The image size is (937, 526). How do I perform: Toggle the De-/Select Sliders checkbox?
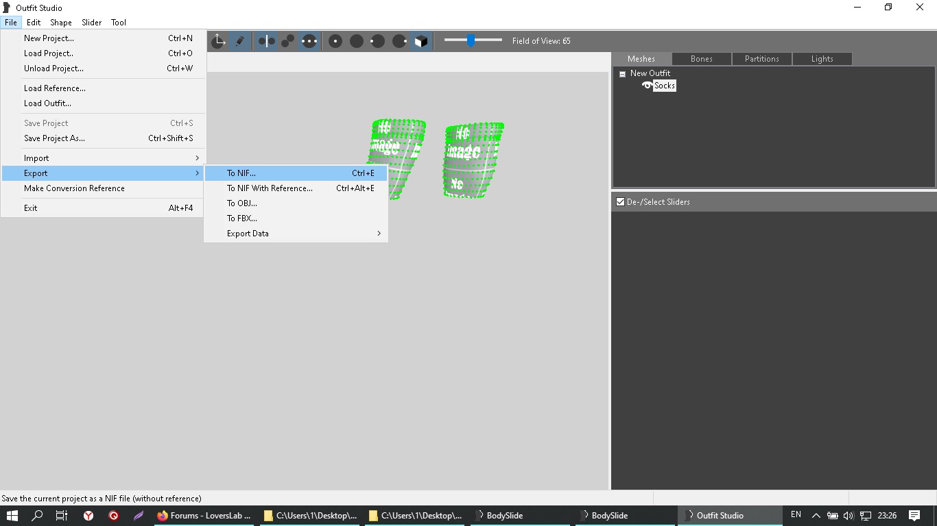pos(620,202)
